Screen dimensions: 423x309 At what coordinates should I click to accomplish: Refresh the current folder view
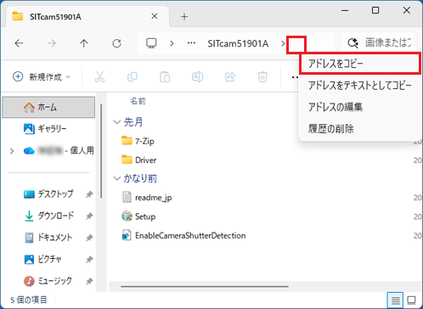click(116, 43)
